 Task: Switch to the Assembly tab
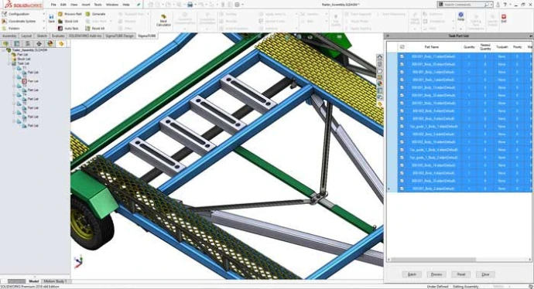tap(9, 36)
